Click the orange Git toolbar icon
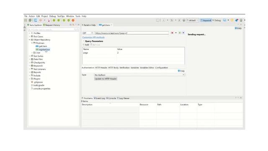Image resolution: width=268 pixels, height=151 pixels. pos(41,20)
